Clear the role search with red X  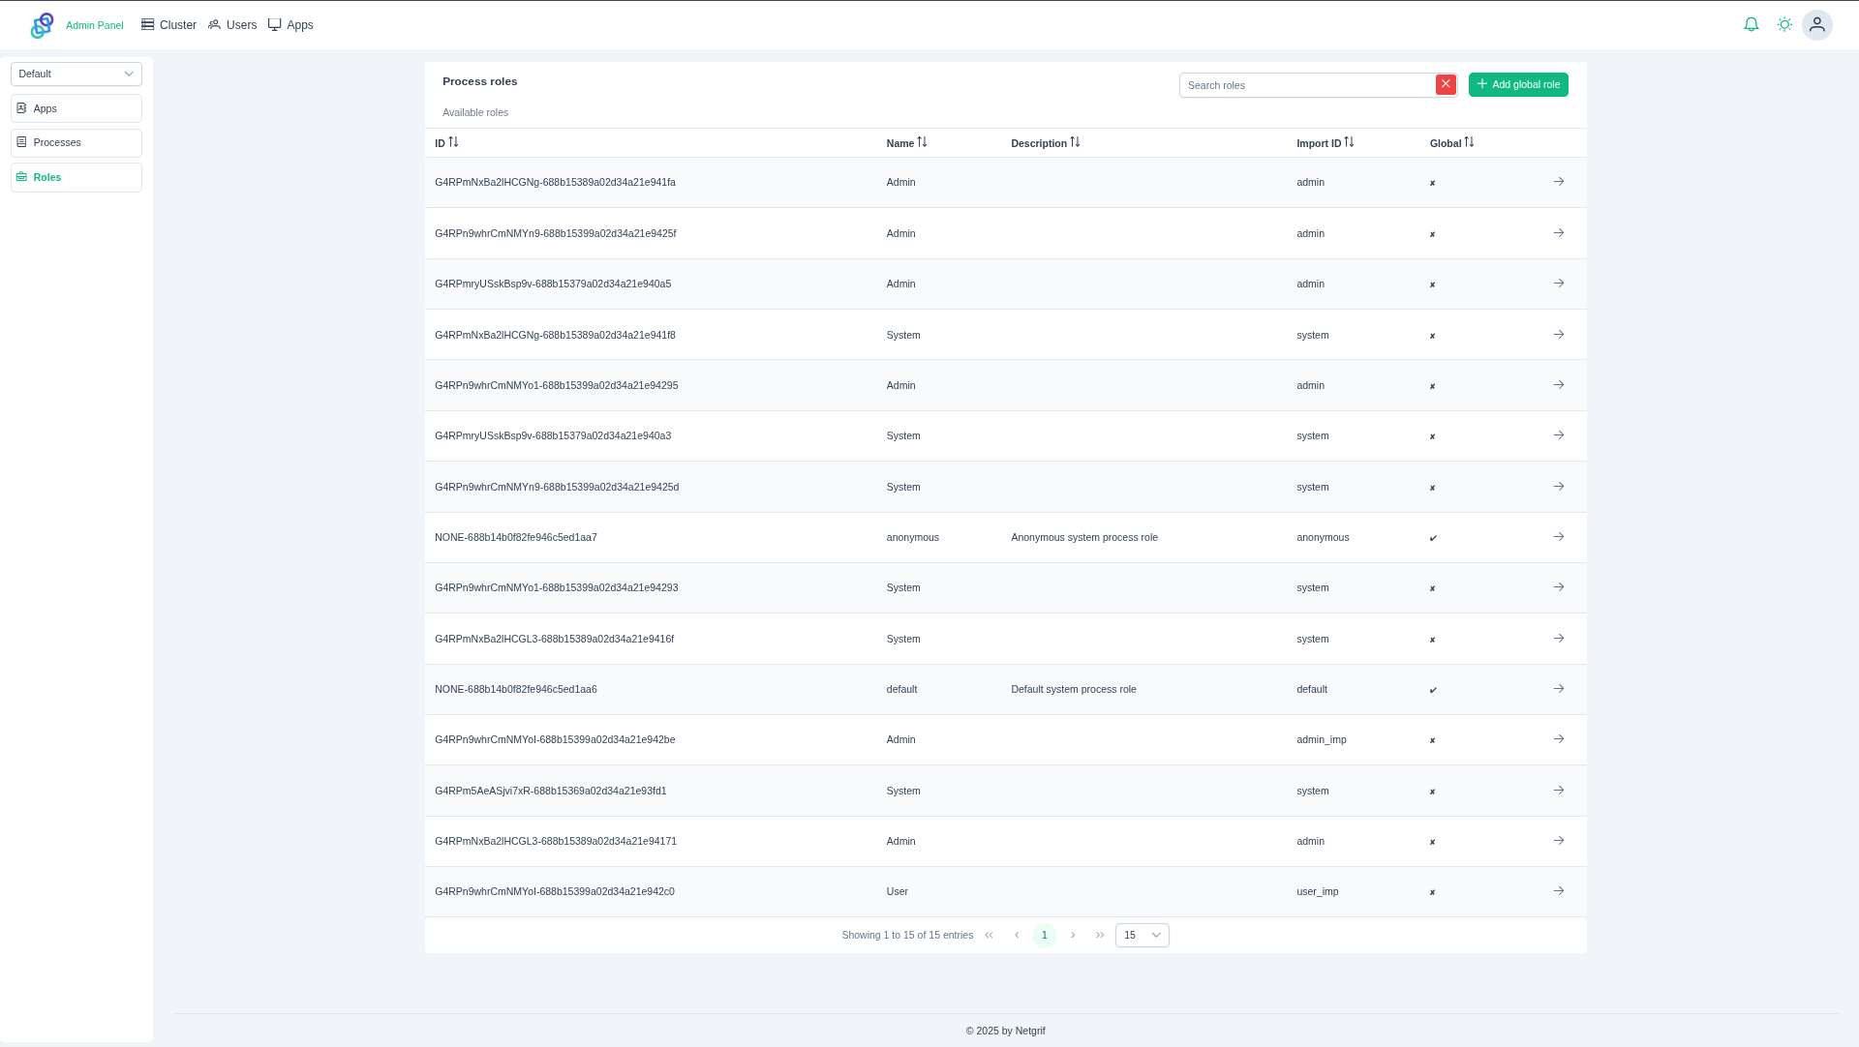pyautogui.click(x=1446, y=85)
